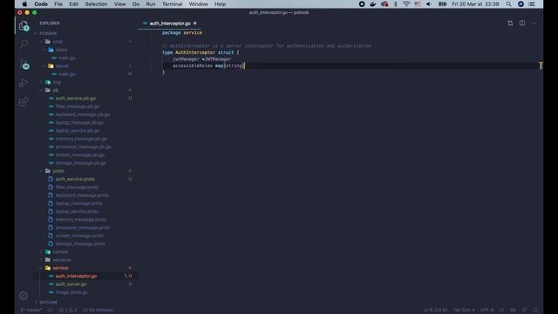Click the accessibleRoles code line
The image size is (558, 314).
coord(208,66)
